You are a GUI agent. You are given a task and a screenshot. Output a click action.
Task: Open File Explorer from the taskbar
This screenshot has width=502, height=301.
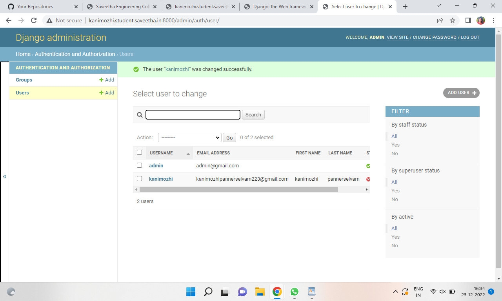tap(260, 292)
